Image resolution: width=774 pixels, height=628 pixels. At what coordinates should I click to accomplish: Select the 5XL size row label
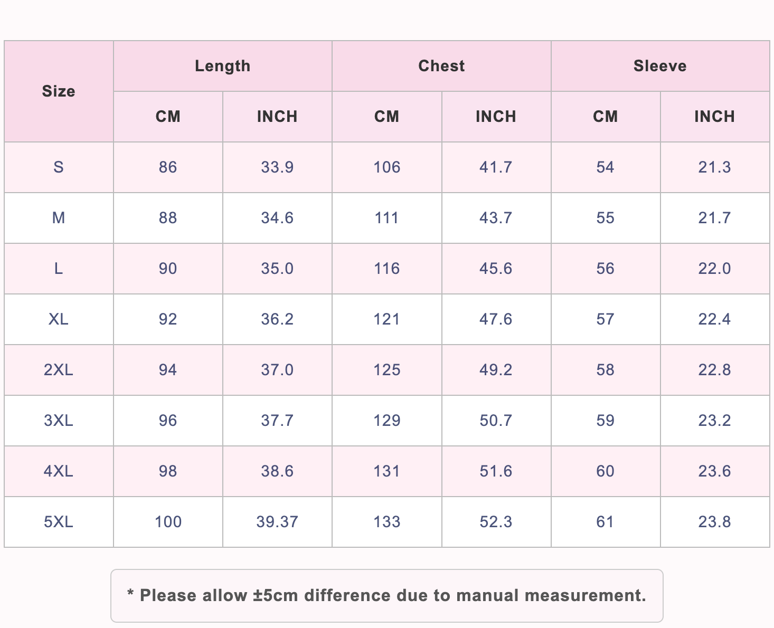tap(59, 522)
